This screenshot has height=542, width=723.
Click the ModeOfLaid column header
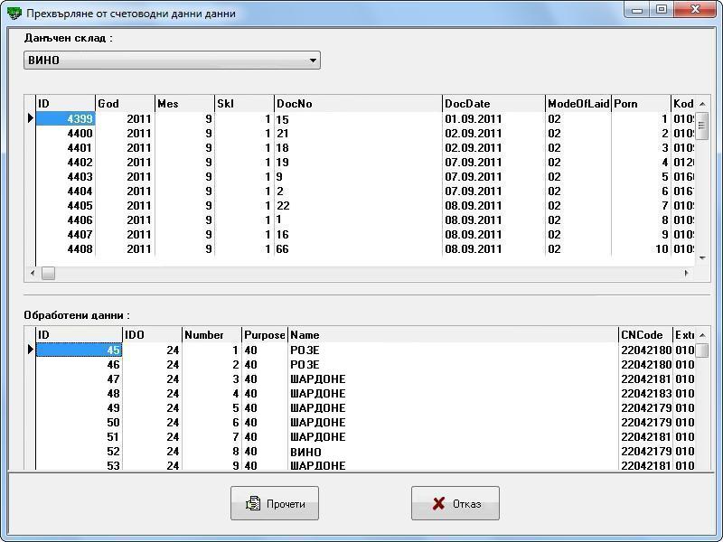click(578, 104)
